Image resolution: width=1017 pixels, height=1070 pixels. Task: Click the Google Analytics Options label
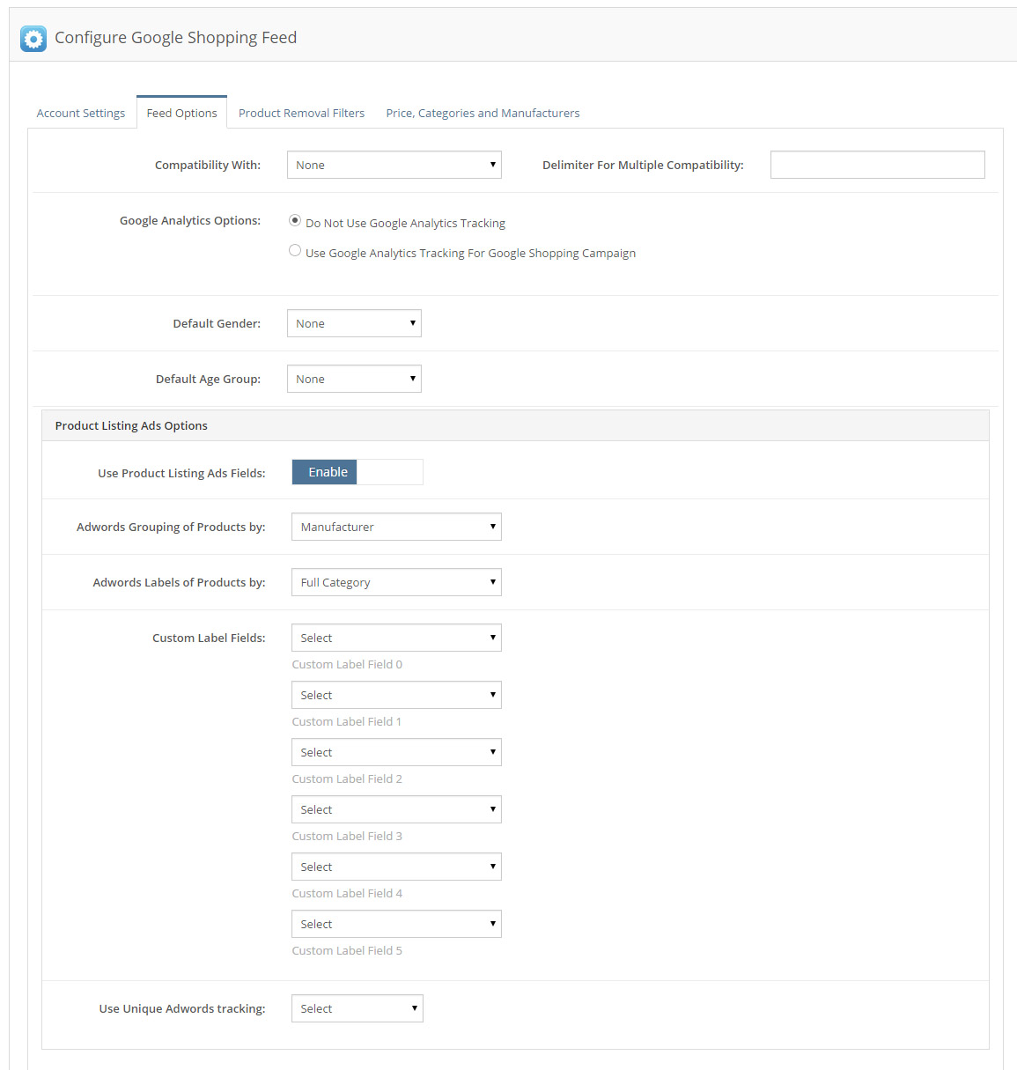[190, 220]
